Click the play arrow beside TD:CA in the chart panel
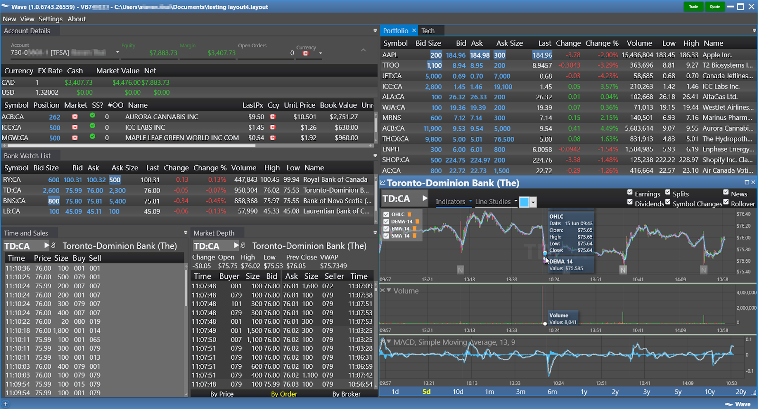Screen dimensions: 758x409 click(x=425, y=198)
